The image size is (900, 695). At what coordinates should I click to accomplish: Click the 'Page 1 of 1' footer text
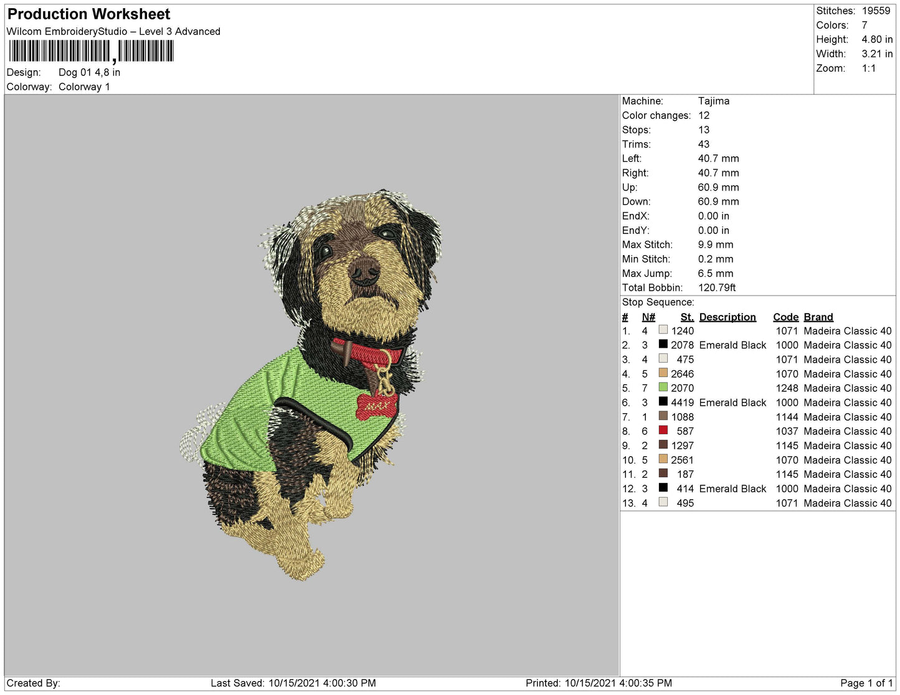(x=866, y=683)
